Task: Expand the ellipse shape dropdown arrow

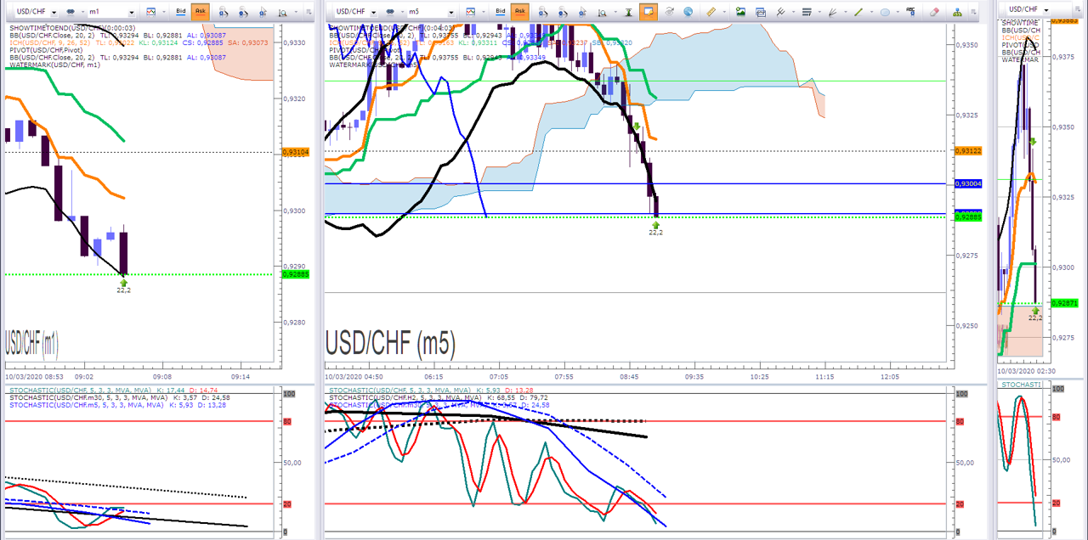Action: 898,12
